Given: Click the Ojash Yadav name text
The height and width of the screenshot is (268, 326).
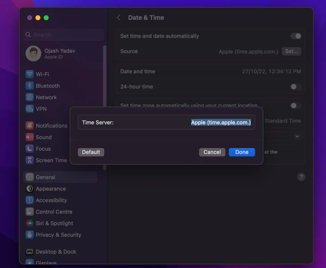Looking at the screenshot, I should coord(60,51).
